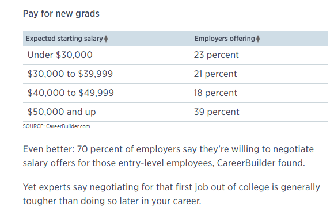Sort by Expected starting salary arrows icon
Image resolution: width=334 pixels, height=215 pixels.
click(106, 39)
